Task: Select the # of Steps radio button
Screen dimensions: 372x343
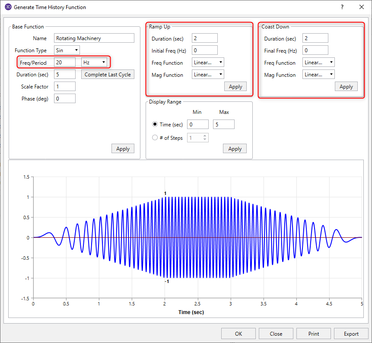Action: click(155, 138)
